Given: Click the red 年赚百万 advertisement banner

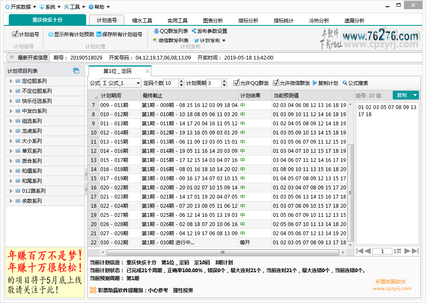Looking at the screenshot, I should [45, 272].
